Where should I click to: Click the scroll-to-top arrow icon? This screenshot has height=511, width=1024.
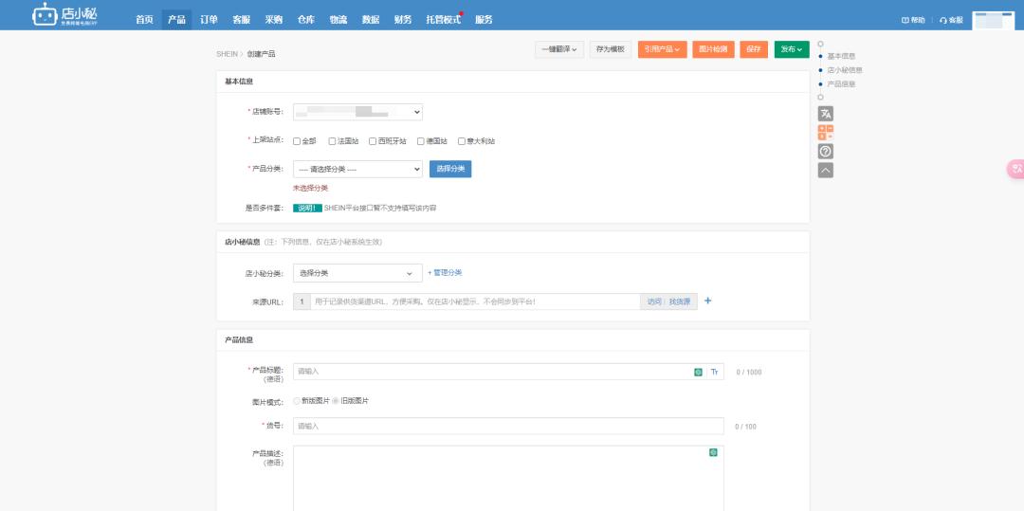point(825,171)
